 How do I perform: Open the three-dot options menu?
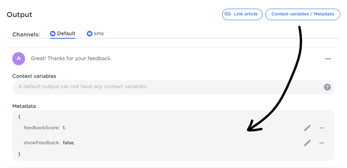pyautogui.click(x=328, y=59)
